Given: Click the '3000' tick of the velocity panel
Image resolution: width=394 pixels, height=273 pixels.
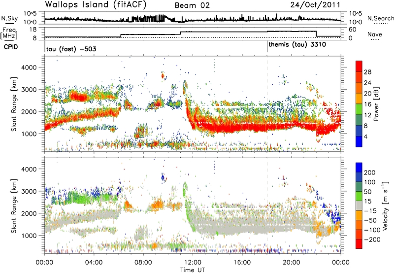Looking at the screenshot, I should click(29, 191).
